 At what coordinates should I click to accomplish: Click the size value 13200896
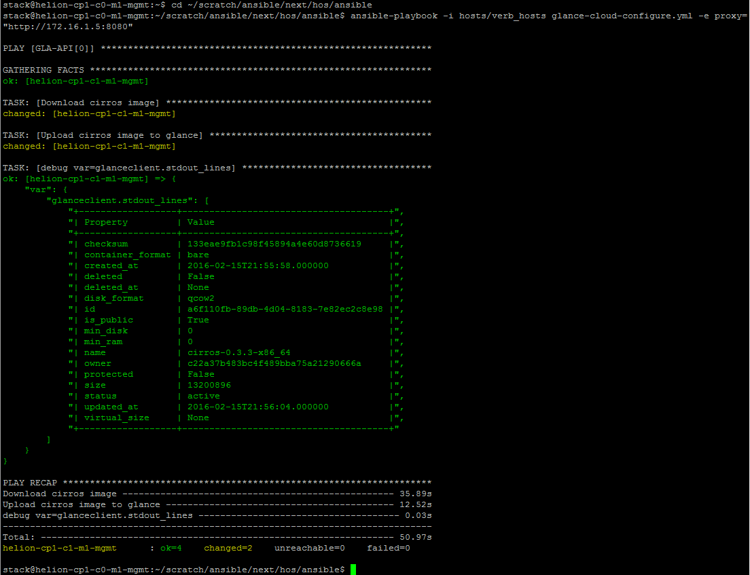coord(209,385)
